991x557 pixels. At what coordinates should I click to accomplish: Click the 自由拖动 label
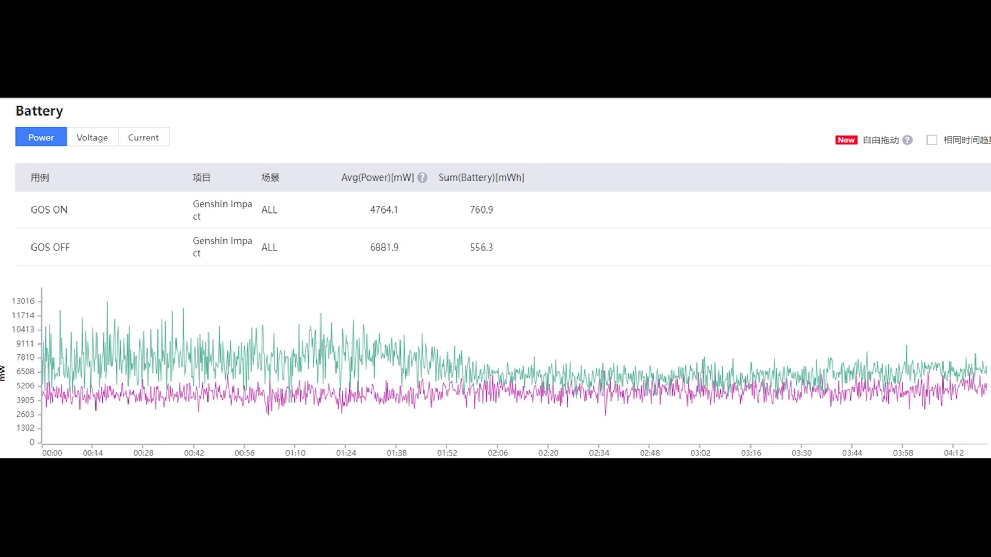click(x=881, y=140)
